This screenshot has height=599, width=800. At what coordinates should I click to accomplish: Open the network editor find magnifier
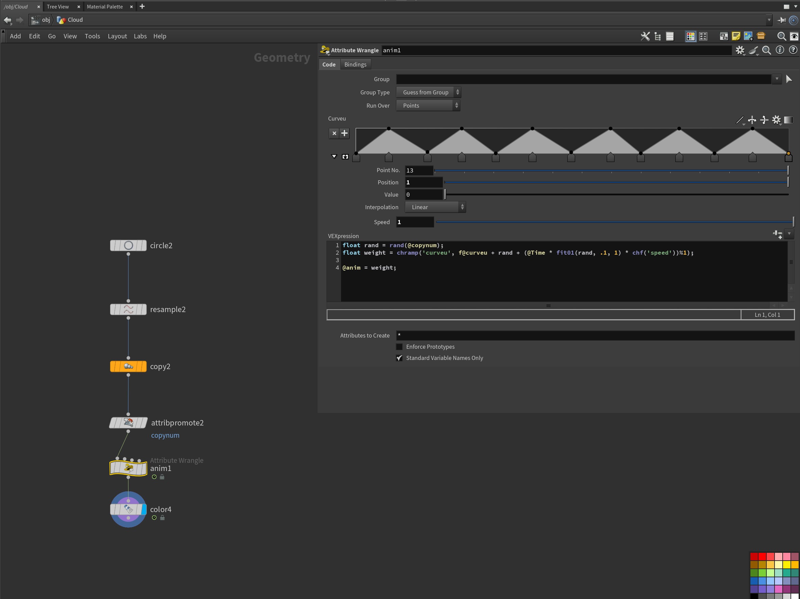[781, 36]
